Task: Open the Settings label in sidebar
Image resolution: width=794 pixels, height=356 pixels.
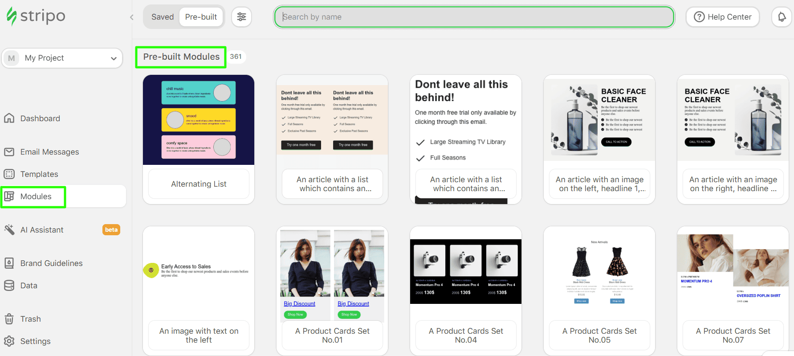Action: coord(36,341)
